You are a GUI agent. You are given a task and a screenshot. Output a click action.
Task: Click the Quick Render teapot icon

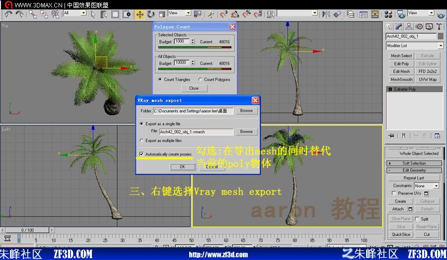point(442,15)
